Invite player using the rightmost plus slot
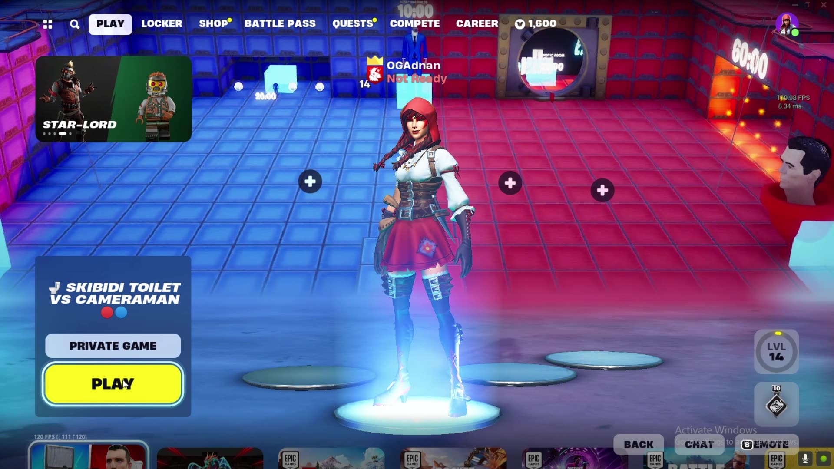The height and width of the screenshot is (469, 834). click(x=602, y=190)
